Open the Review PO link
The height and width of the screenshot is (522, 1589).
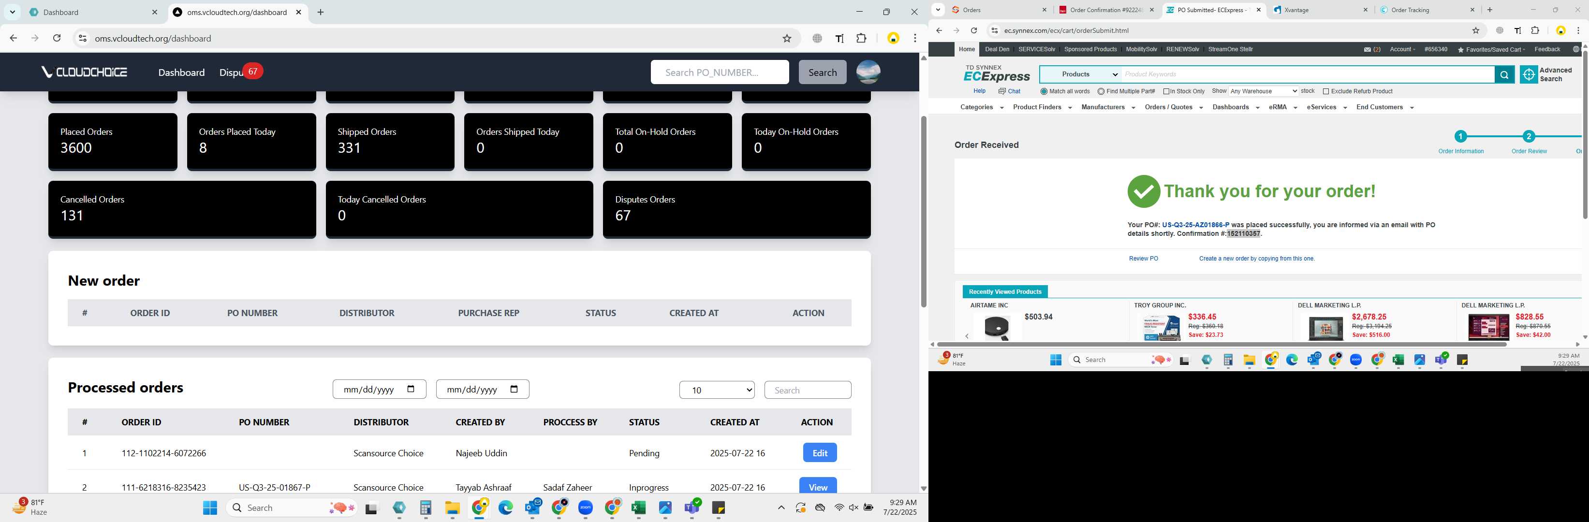1143,259
